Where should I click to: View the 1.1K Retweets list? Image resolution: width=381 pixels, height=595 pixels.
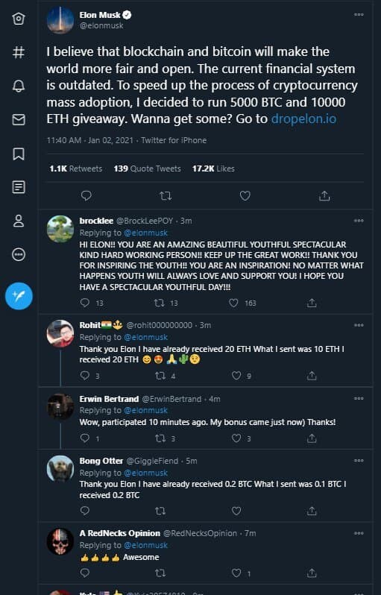point(76,169)
